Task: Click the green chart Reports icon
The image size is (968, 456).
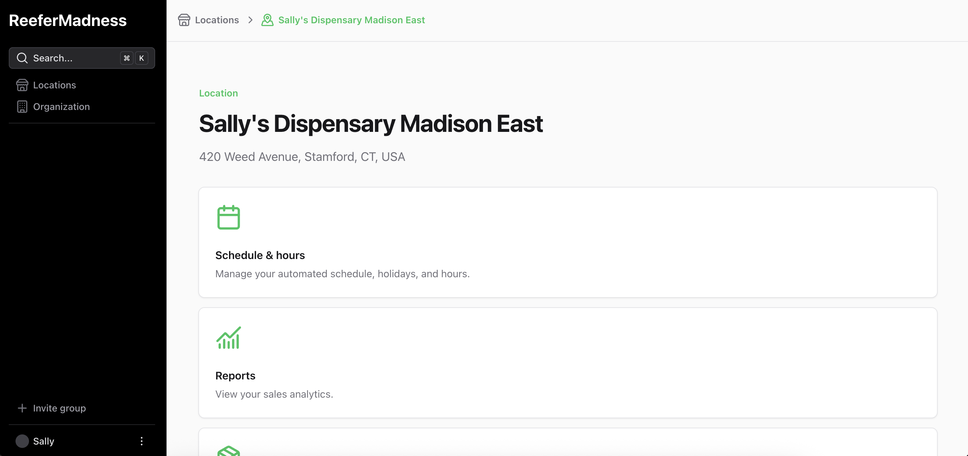Action: click(228, 338)
